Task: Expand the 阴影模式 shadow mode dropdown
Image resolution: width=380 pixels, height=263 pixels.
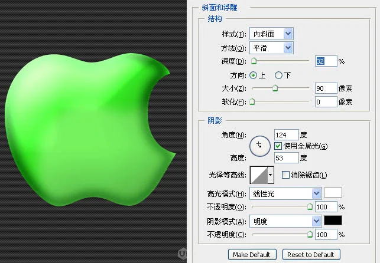Action: 285,221
